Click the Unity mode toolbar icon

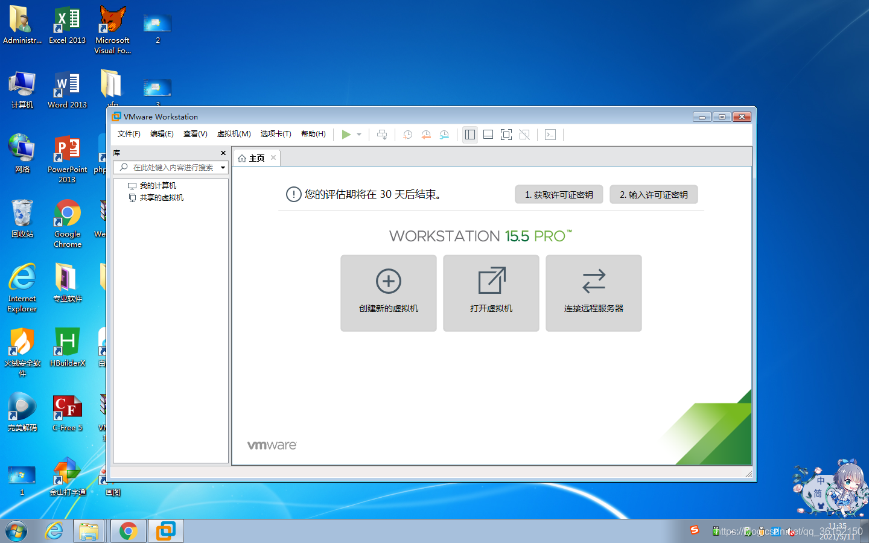524,135
